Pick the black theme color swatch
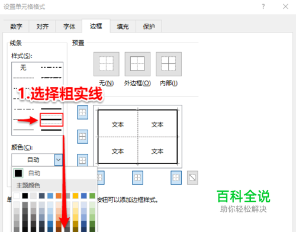 click(x=25, y=196)
